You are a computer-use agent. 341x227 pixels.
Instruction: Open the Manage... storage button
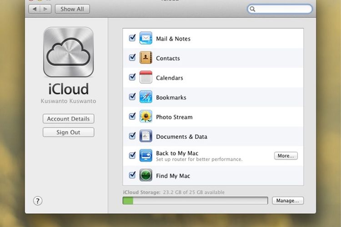[x=288, y=201]
